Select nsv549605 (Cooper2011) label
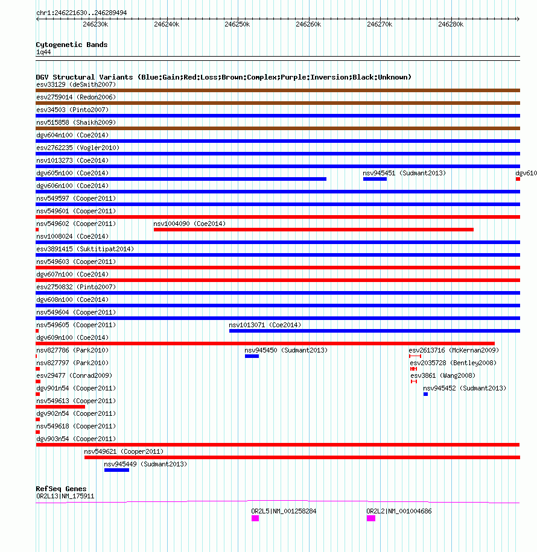 click(76, 325)
